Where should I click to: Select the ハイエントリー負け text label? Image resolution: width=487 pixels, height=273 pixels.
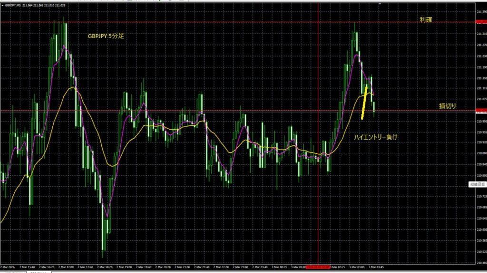(x=376, y=137)
